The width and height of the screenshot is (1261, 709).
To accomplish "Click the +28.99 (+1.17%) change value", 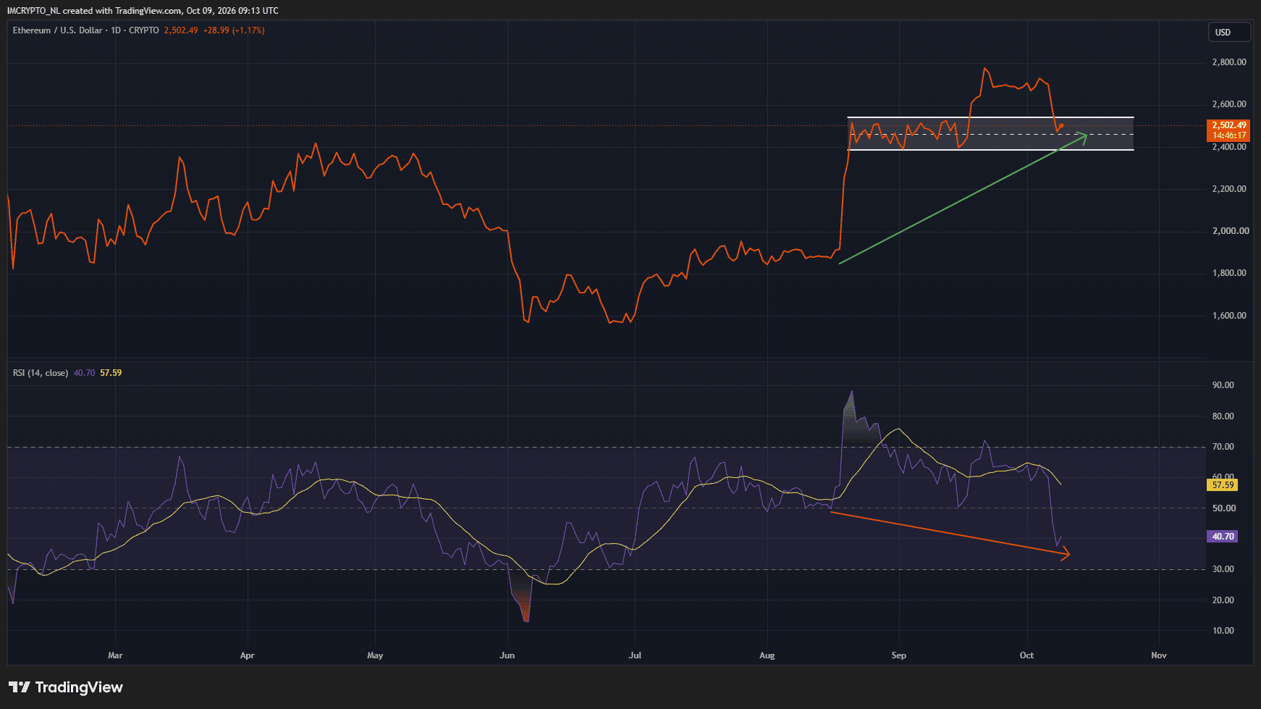I will [234, 30].
